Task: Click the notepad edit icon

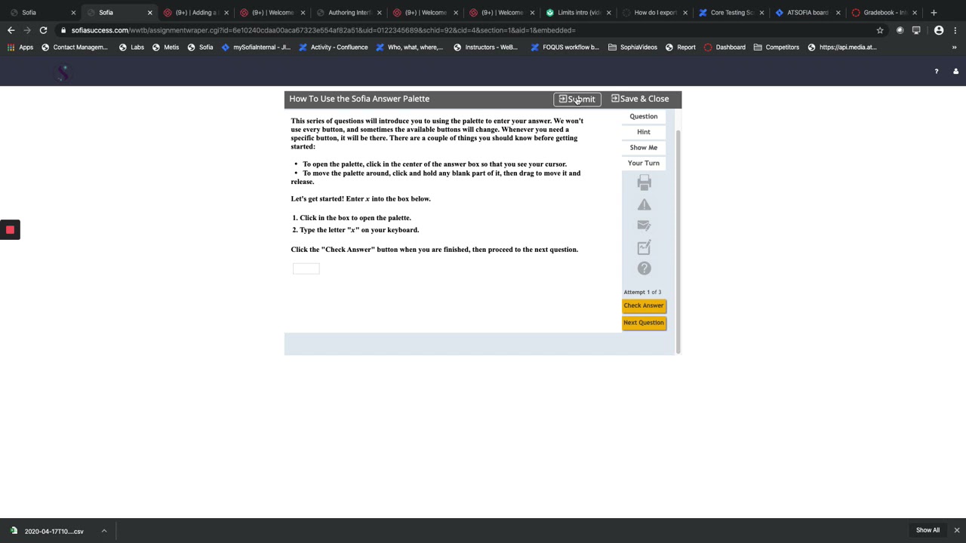Action: coord(644,247)
